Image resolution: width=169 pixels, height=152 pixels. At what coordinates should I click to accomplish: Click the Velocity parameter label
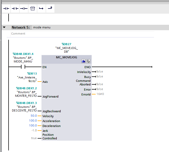coord(48,116)
